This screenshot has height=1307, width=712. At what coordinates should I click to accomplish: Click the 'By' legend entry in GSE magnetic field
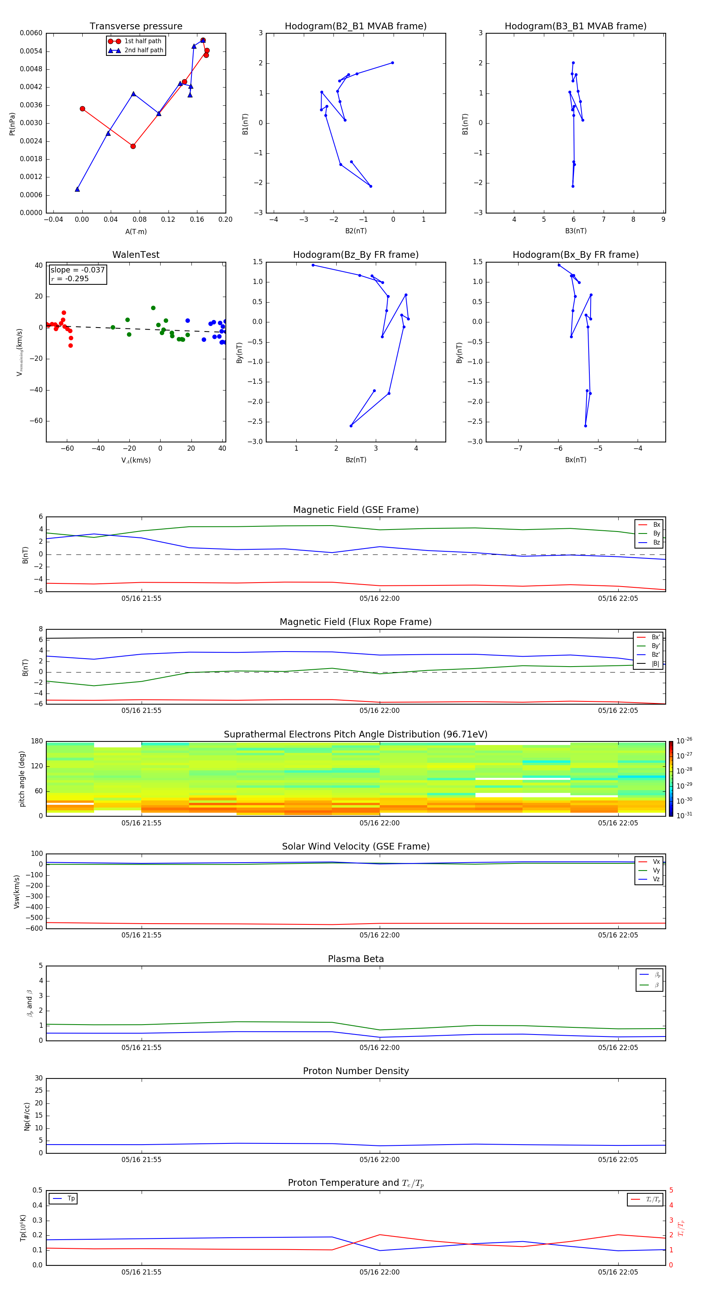(x=650, y=534)
